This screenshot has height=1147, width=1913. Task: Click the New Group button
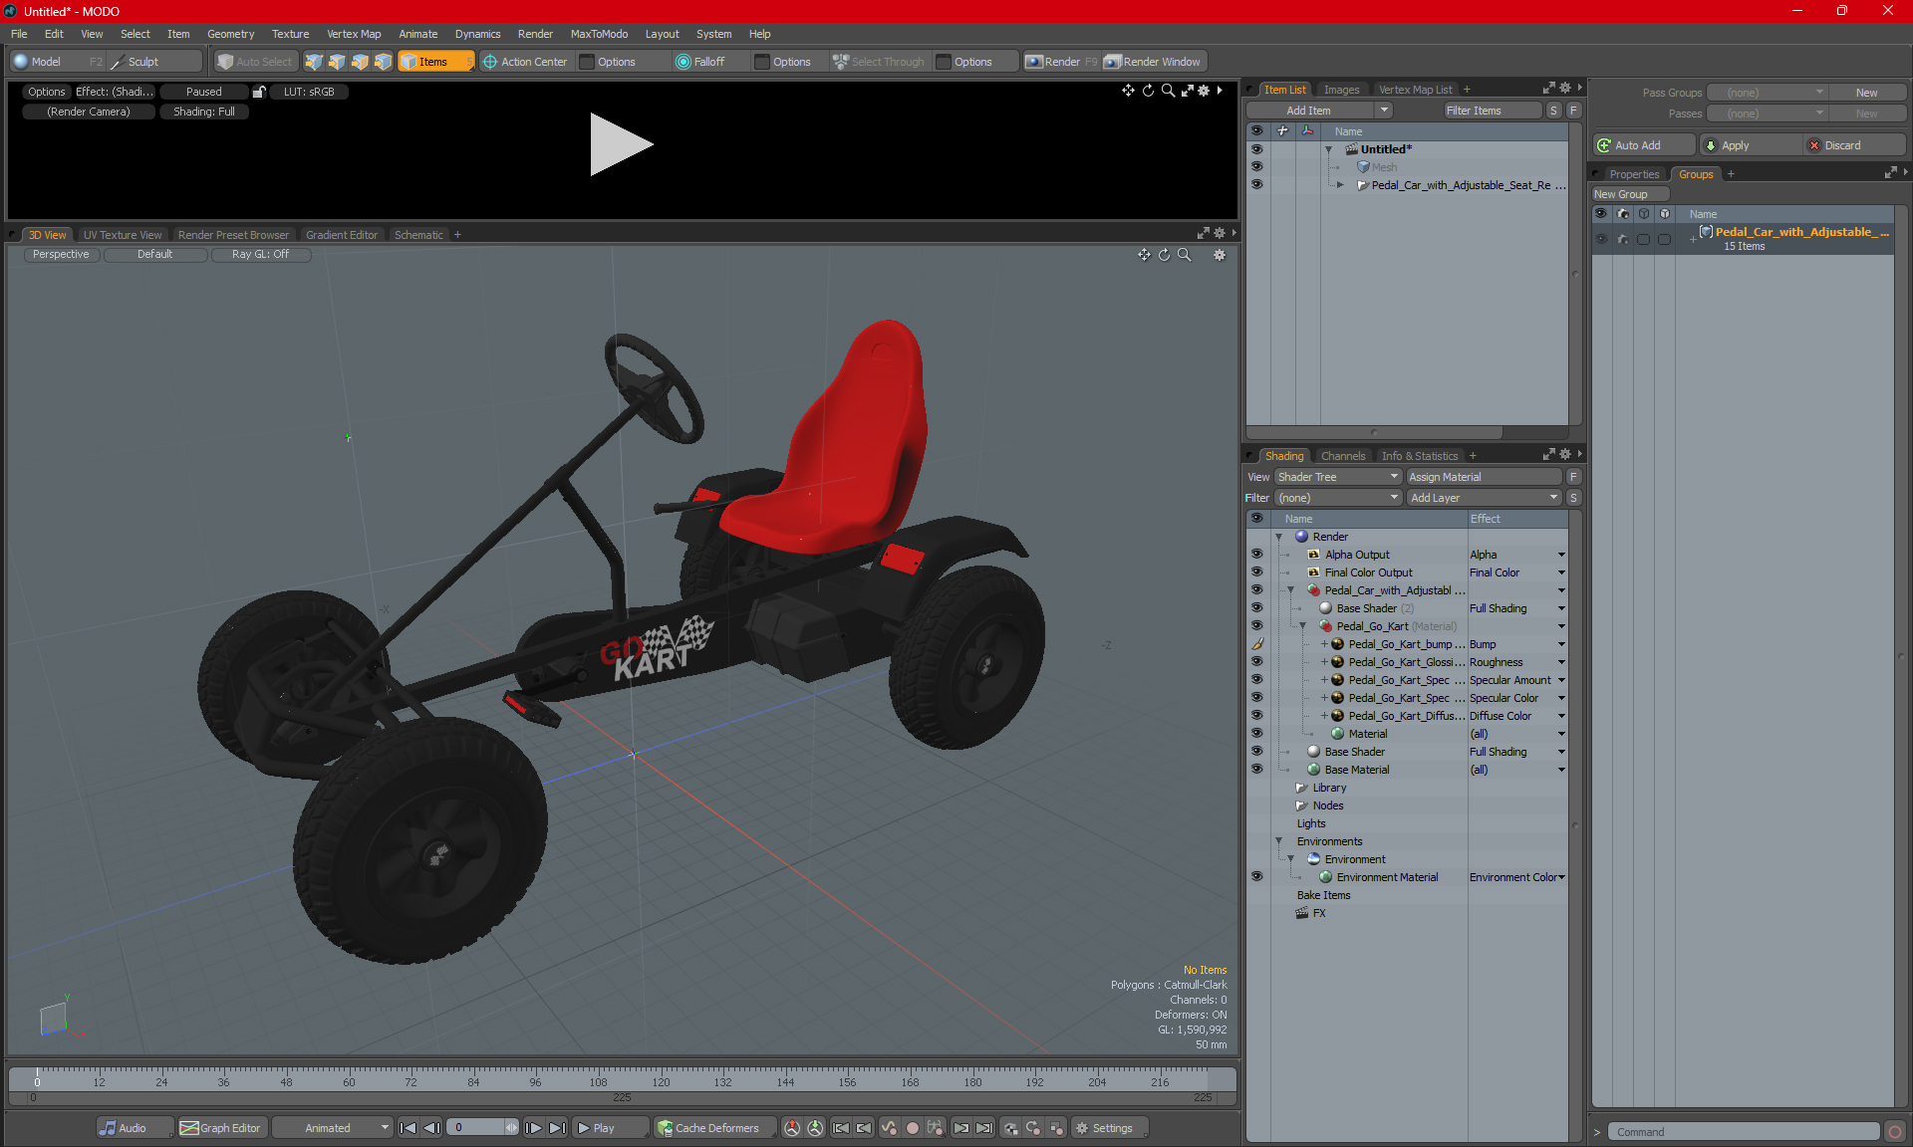pos(1629,194)
